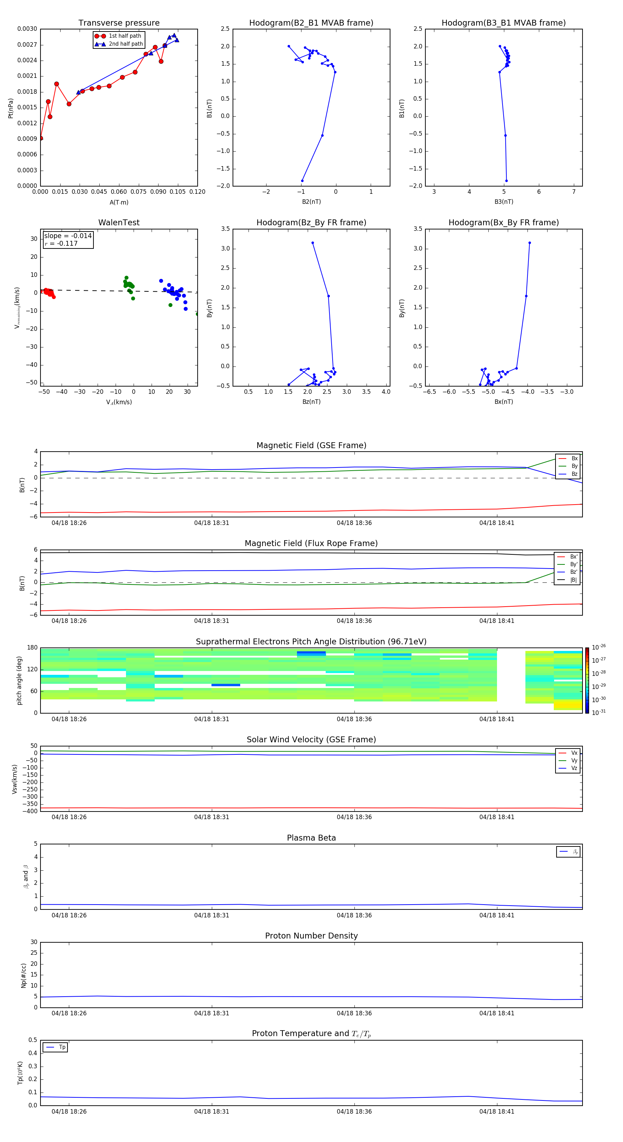Click the "Proton Temperature and Te/Tp" title

click(x=311, y=1034)
